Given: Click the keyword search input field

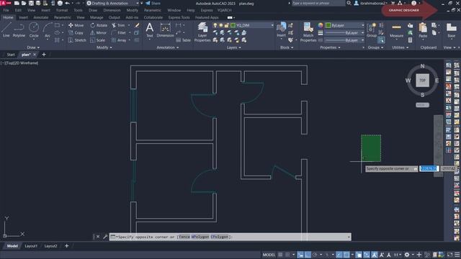Looking at the screenshot, I should 318,3.
